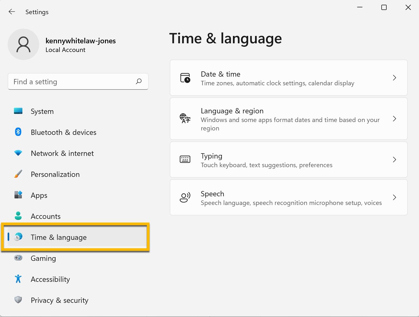This screenshot has width=419, height=317.
Task: Select Time & language sidebar label
Action: [59, 237]
